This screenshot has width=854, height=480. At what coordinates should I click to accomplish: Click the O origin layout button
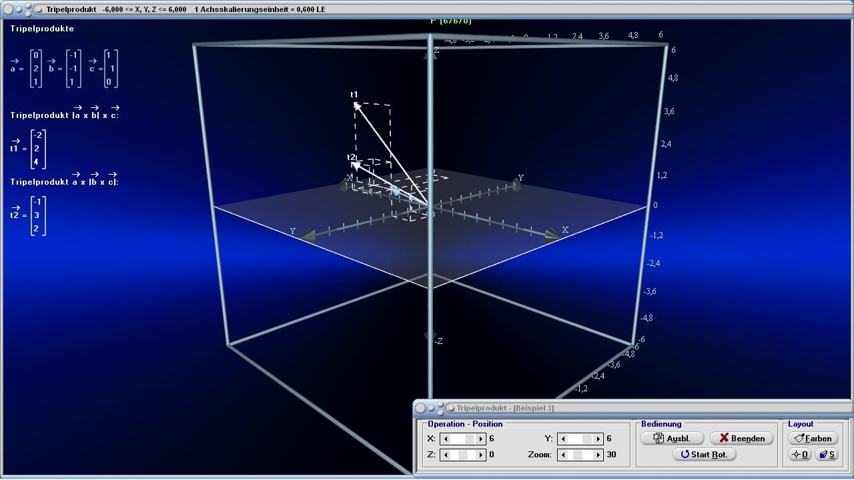(x=800, y=454)
